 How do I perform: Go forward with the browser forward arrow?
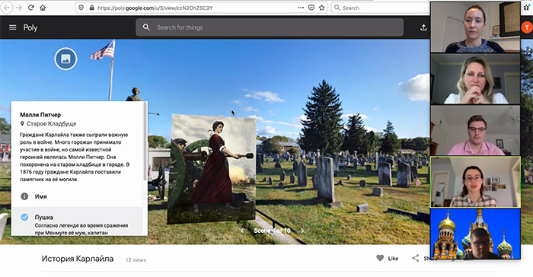point(19,8)
